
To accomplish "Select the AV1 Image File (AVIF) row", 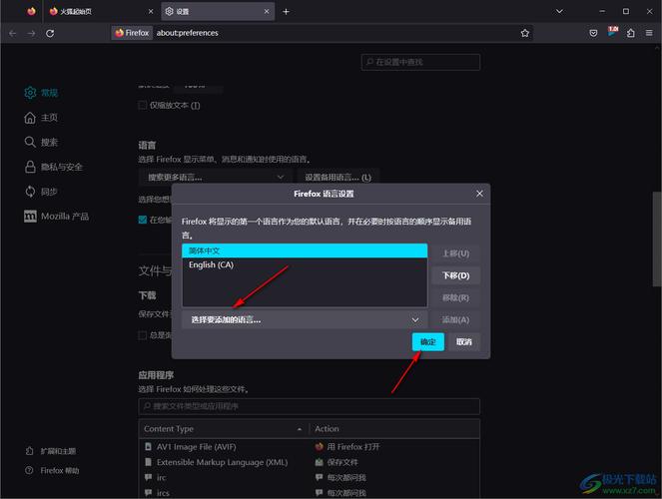I will click(x=310, y=447).
